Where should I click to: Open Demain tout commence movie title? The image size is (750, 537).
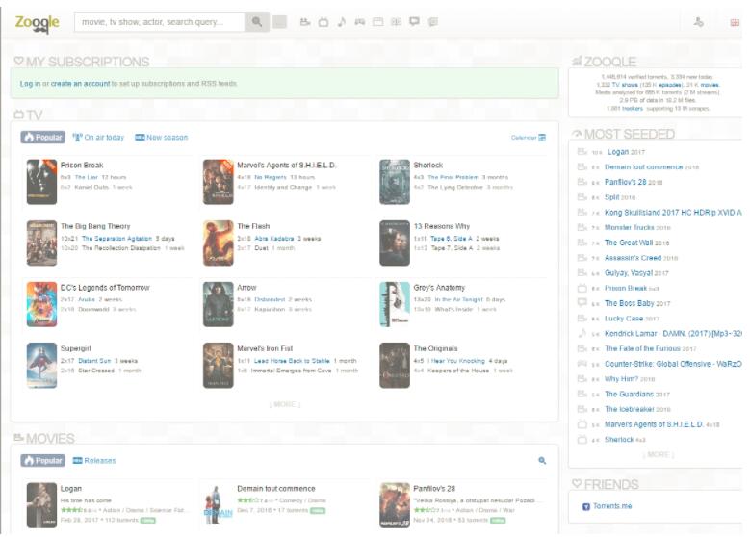point(276,489)
